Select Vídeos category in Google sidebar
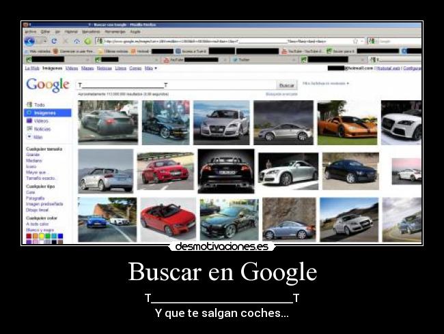The width and height of the screenshot is (444, 334). 38,121
